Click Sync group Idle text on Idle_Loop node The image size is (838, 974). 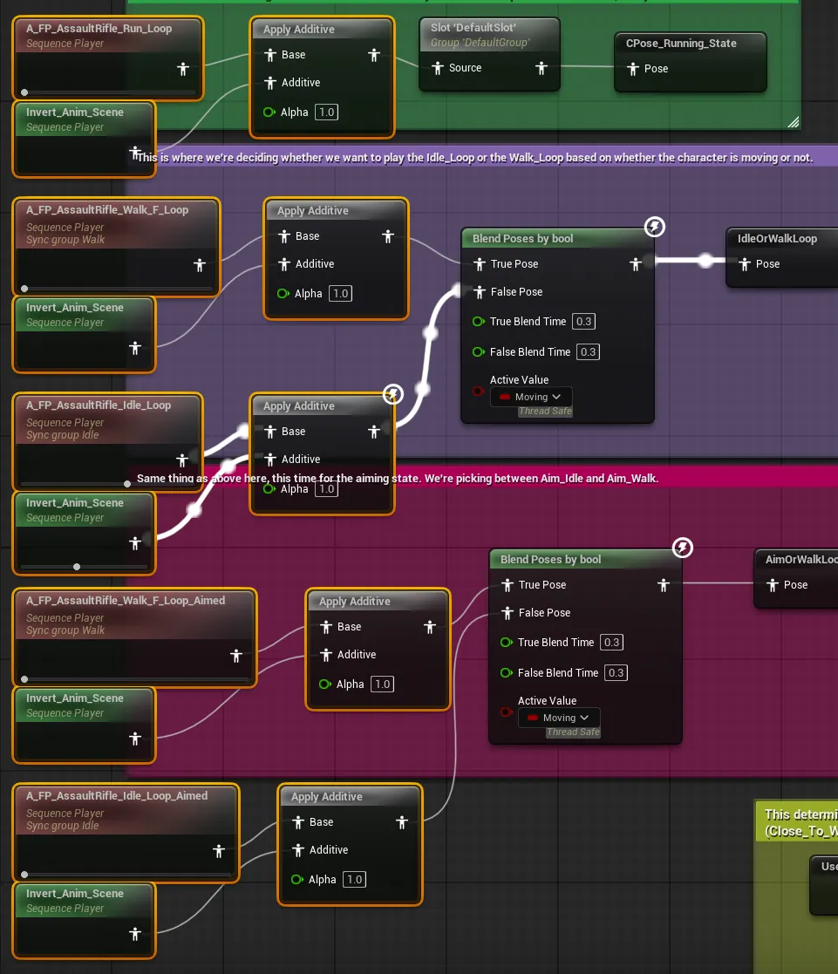pyautogui.click(x=62, y=435)
